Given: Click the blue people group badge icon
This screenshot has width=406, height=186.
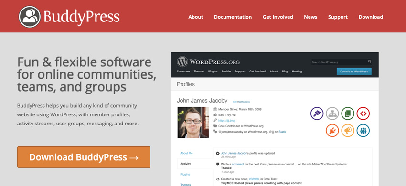Looking at the screenshot, I should 363,130.
